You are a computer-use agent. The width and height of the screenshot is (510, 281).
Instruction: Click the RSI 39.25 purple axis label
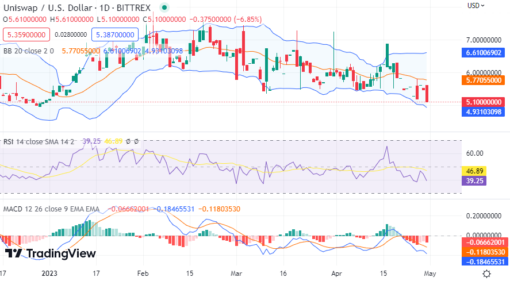pyautogui.click(x=474, y=181)
